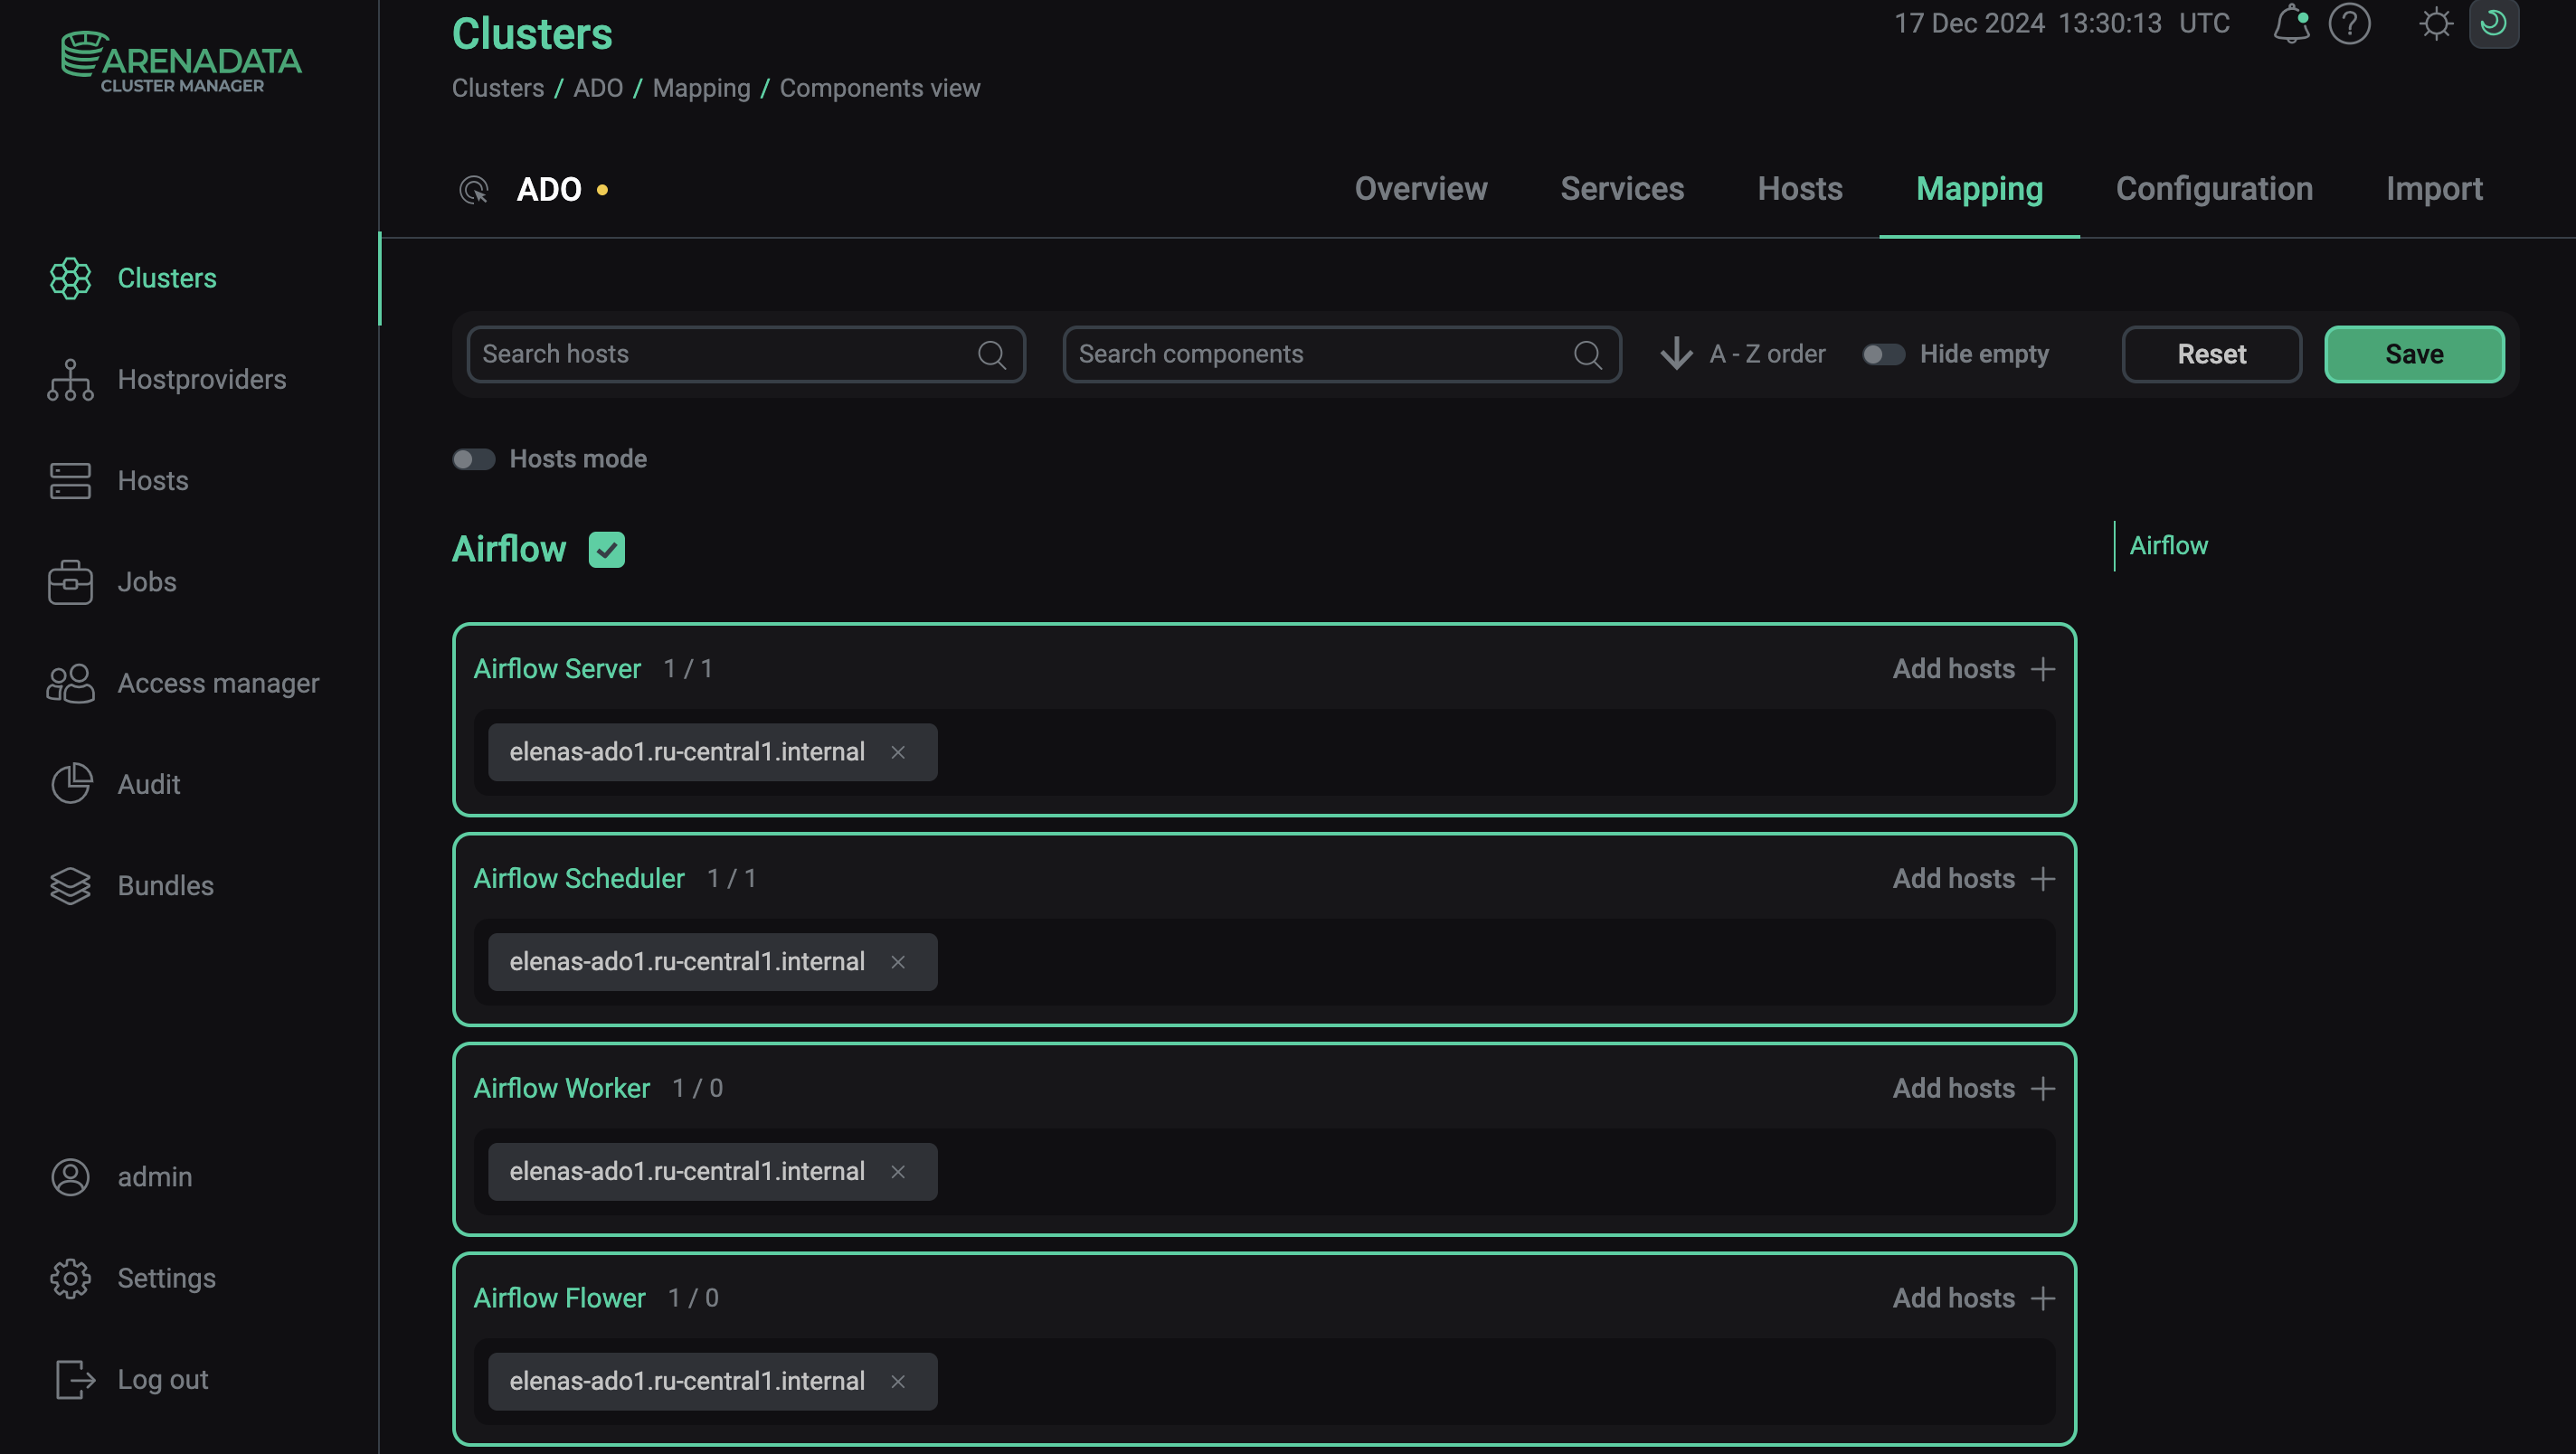The width and height of the screenshot is (2576, 1454).
Task: Open notifications via the bell icon
Action: click(x=2291, y=24)
